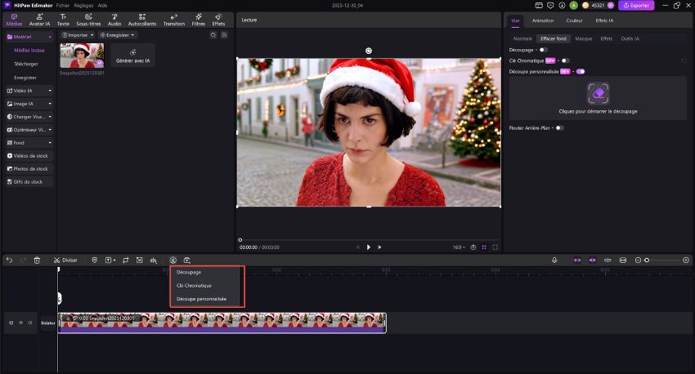Click the Diviser split scissors tool
Screen dimensions: 695x374
(x=65, y=260)
